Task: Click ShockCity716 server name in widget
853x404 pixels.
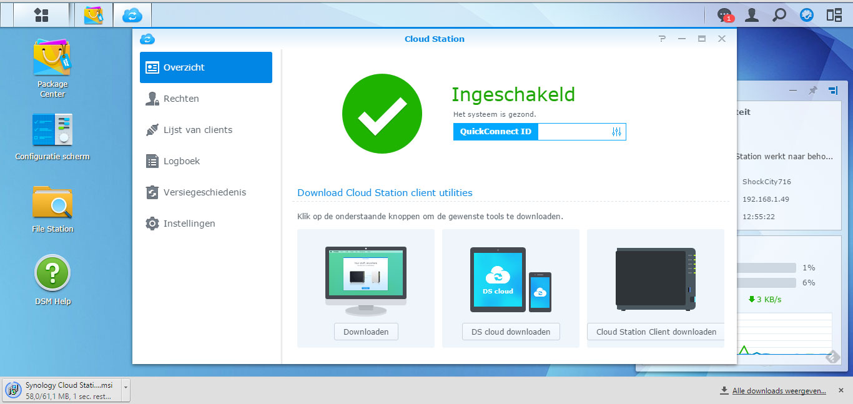Action: [767, 182]
